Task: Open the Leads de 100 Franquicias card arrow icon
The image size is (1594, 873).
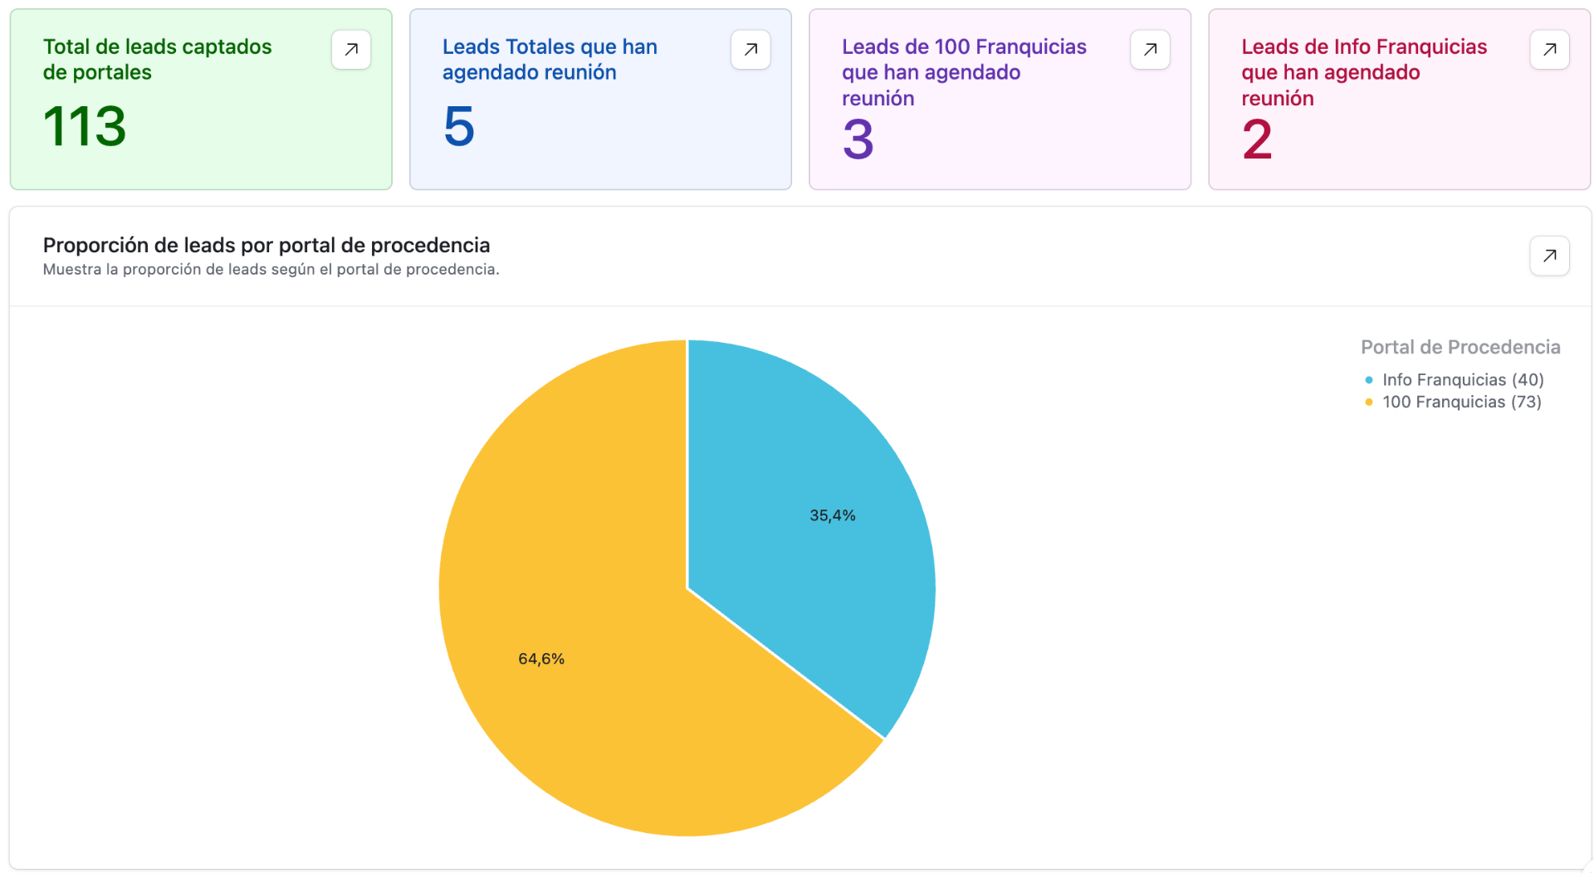Action: point(1150,50)
